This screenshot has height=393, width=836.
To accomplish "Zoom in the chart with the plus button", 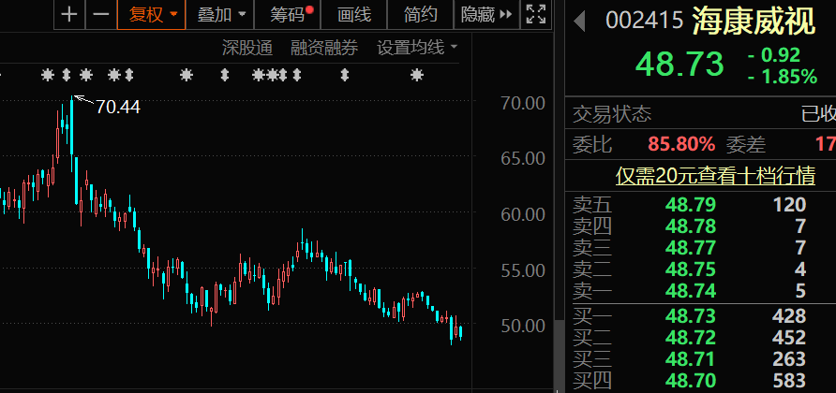I will [69, 14].
